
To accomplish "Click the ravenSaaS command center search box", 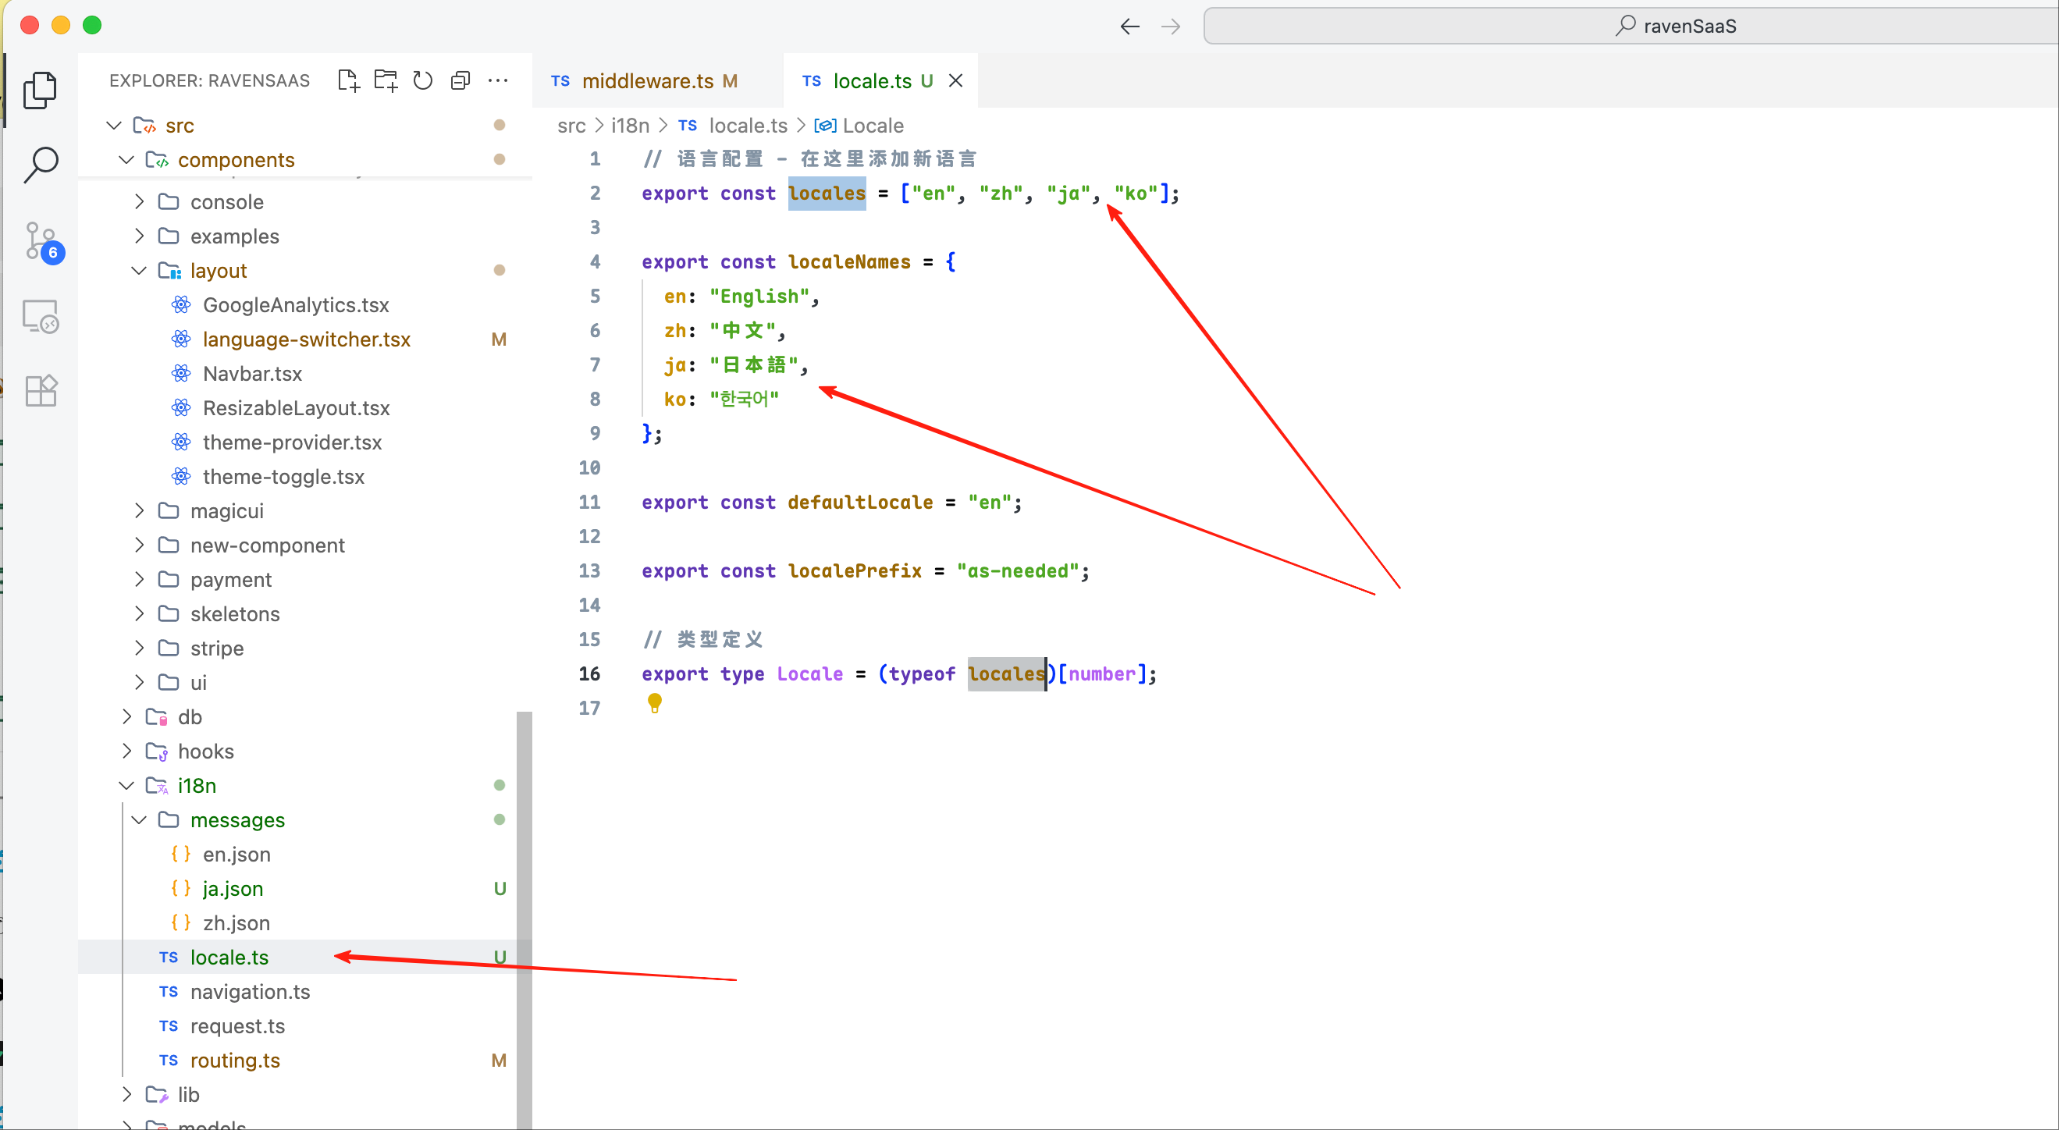I will (x=1630, y=26).
